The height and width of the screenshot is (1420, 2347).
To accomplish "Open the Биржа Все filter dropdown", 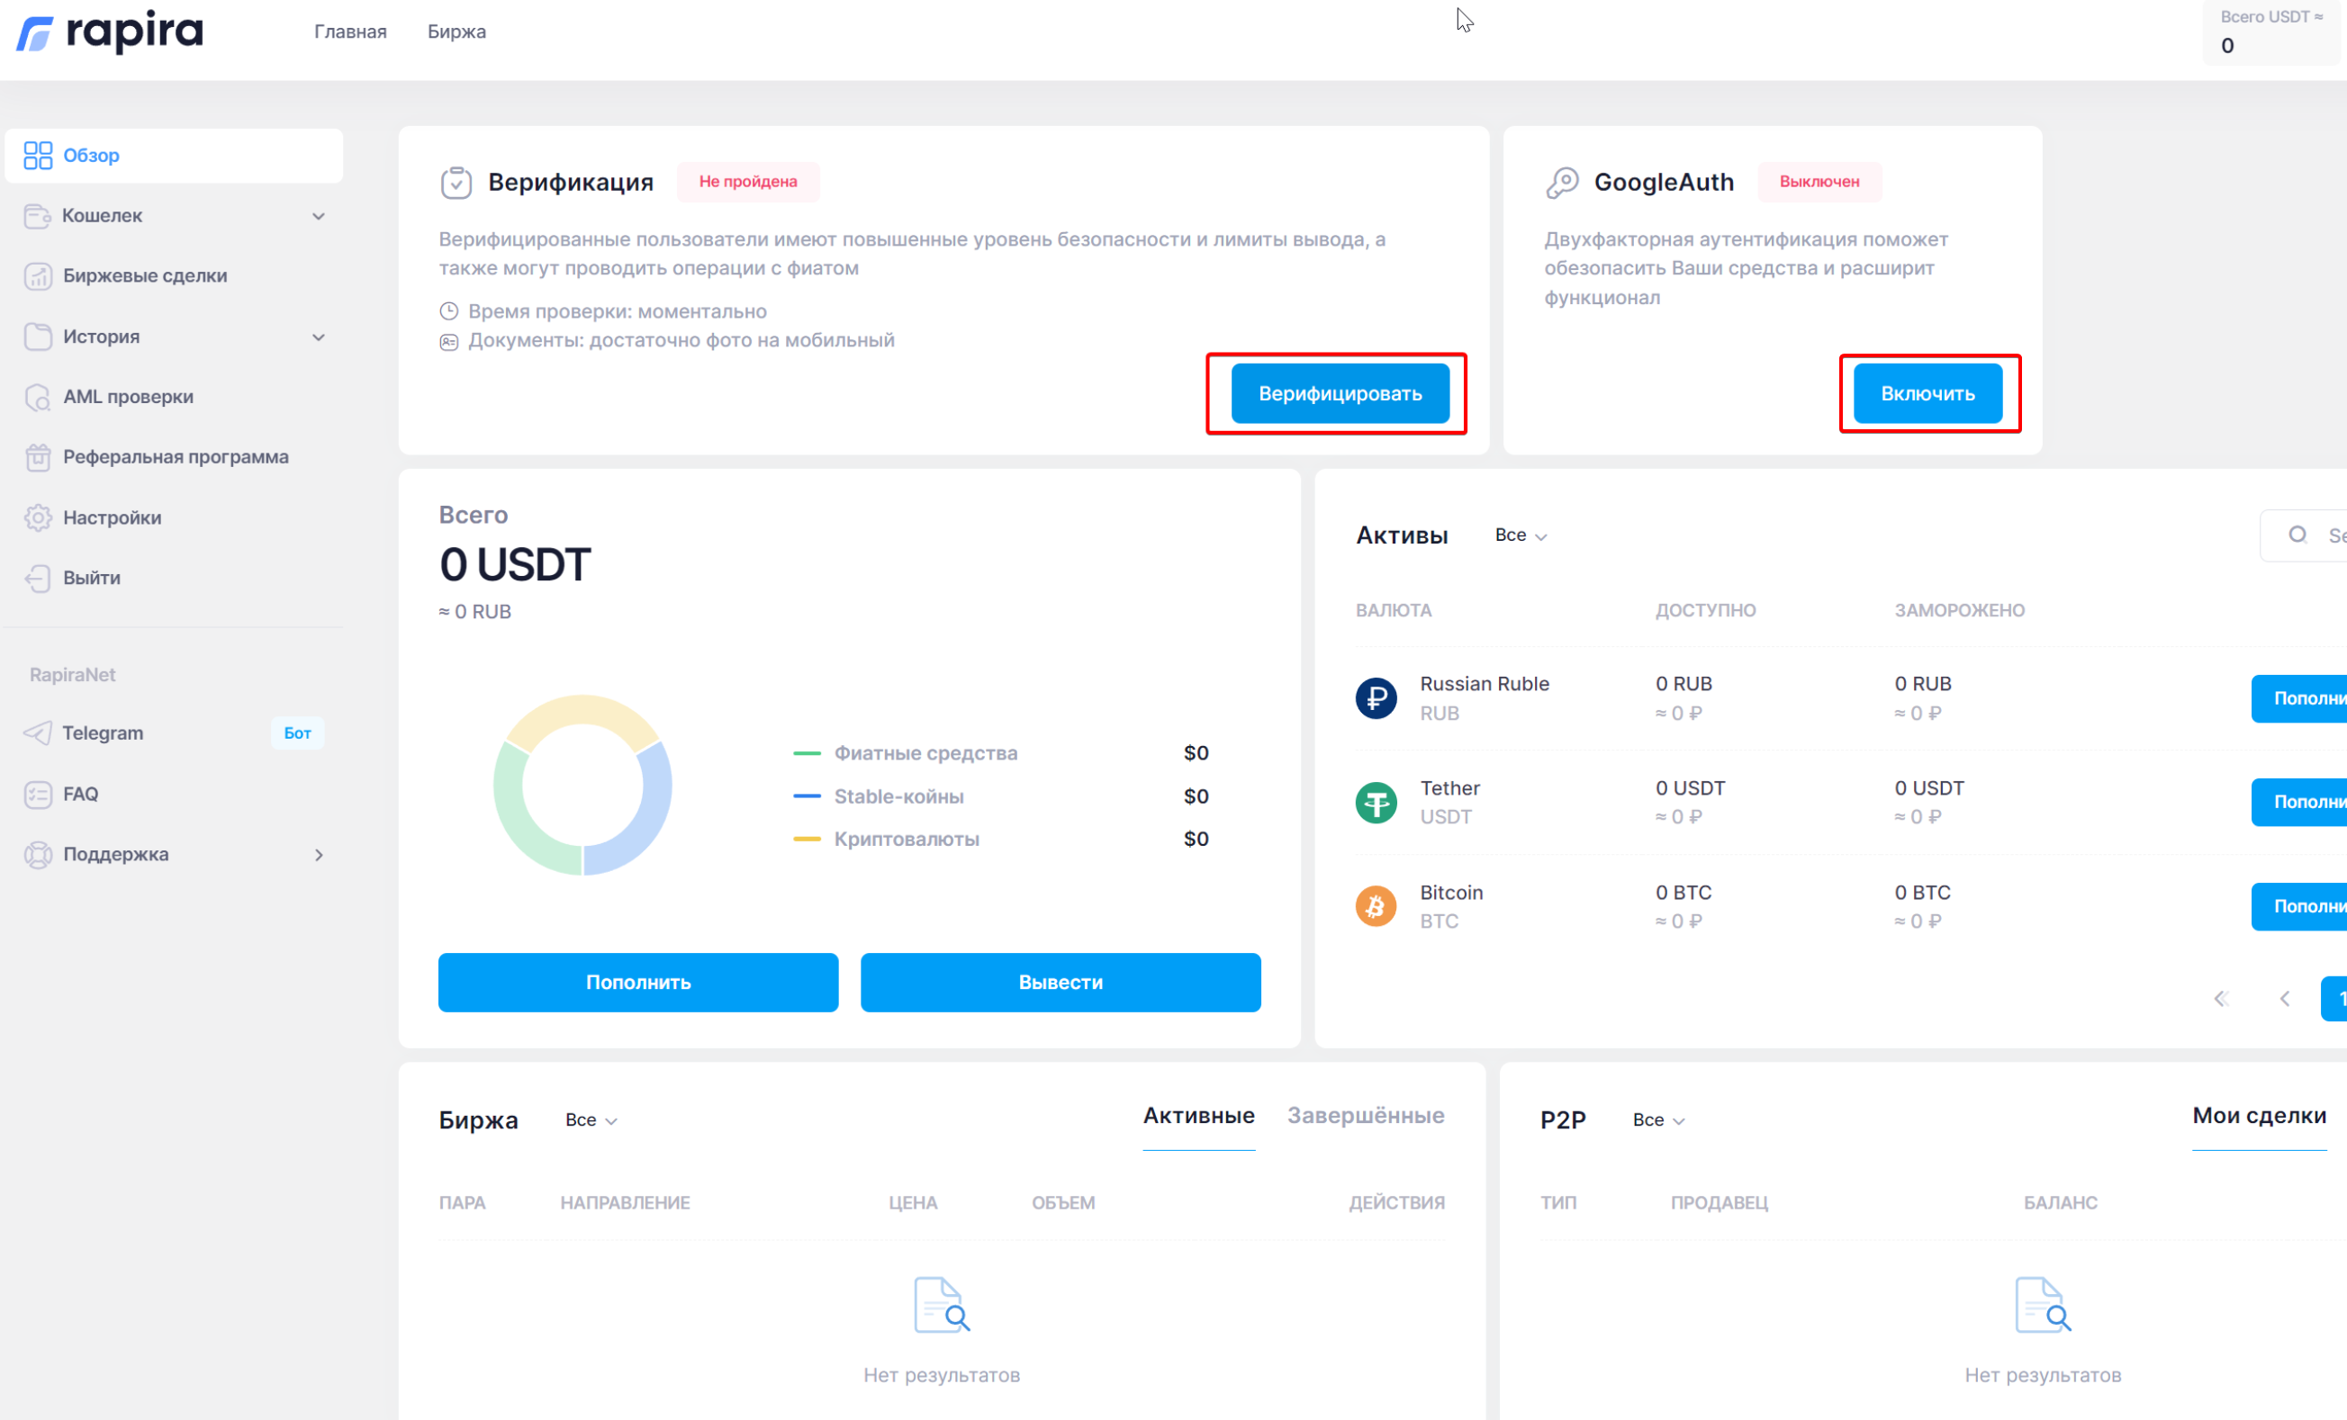I will (x=591, y=1120).
